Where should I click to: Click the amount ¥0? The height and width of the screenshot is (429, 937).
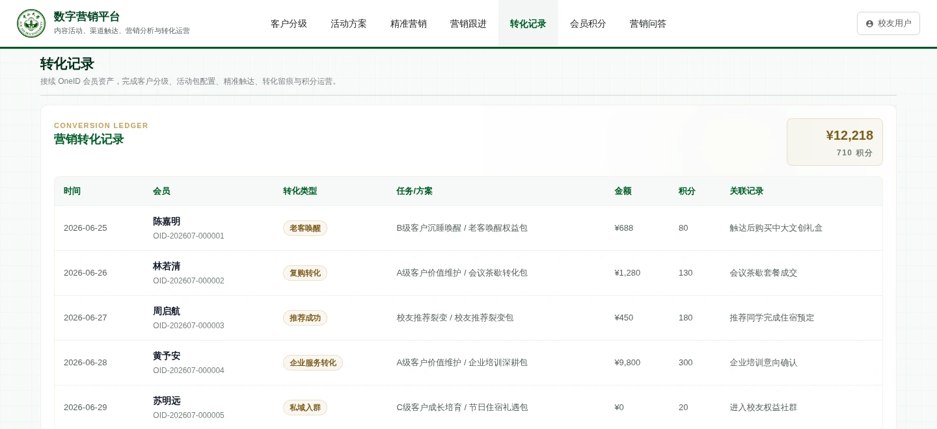619,408
